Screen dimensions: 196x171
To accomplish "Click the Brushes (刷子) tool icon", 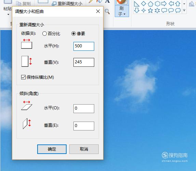I will click(122, 2).
